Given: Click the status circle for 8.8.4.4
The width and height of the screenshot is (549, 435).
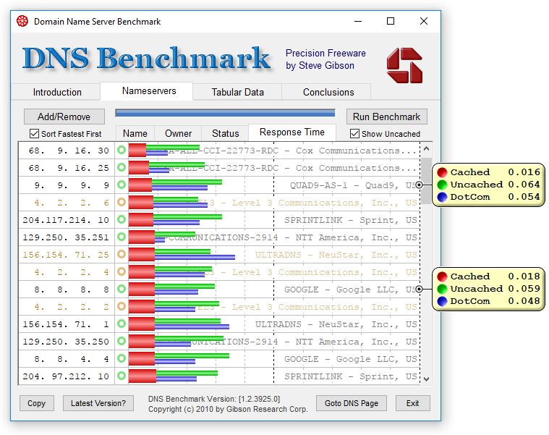Looking at the screenshot, I should (122, 358).
